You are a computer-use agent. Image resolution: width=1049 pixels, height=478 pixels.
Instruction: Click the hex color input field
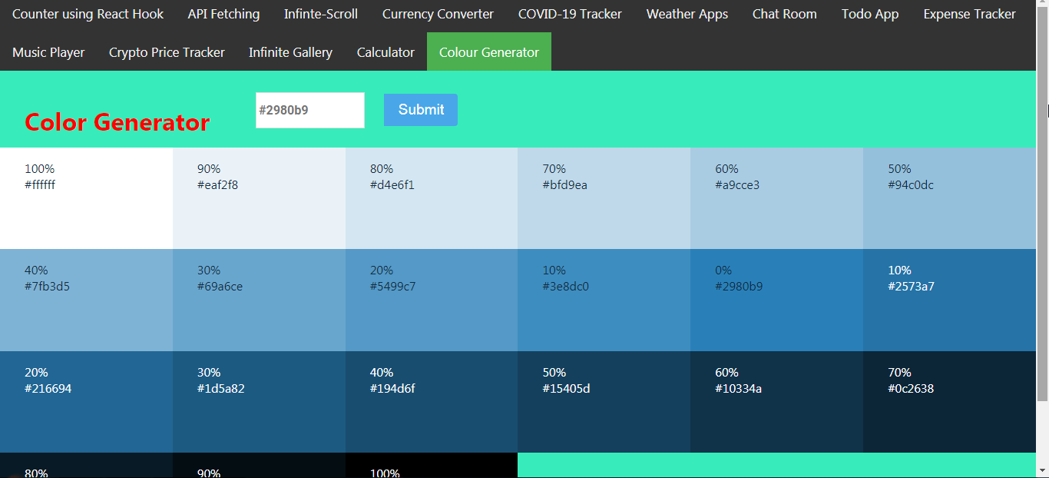click(310, 110)
